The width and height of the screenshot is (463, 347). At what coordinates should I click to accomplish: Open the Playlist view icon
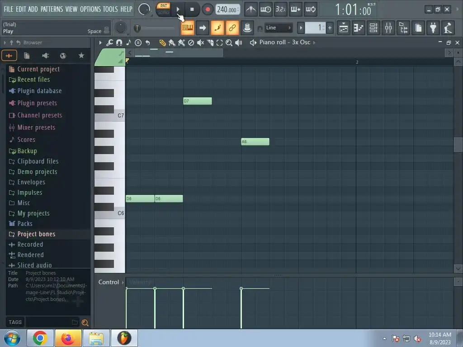(344, 28)
